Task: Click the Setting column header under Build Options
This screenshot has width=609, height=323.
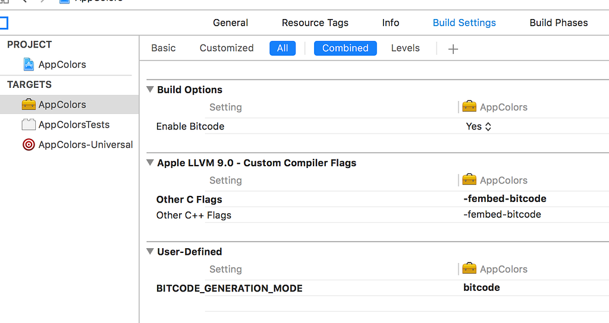Action: point(225,107)
